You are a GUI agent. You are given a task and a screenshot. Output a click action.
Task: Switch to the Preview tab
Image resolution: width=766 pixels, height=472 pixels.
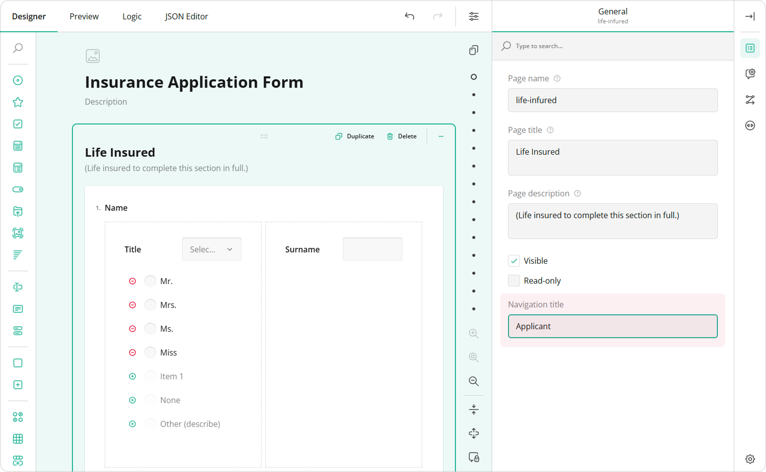pos(84,16)
